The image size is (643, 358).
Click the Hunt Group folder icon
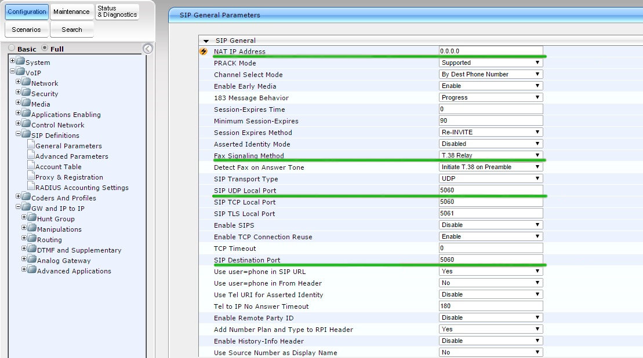coord(32,218)
